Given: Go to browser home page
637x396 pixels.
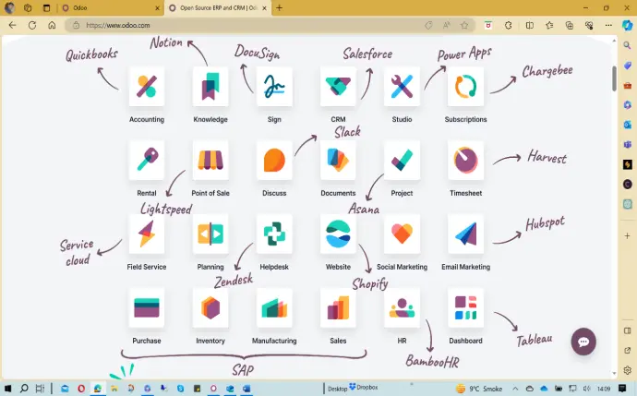Looking at the screenshot, I should [x=52, y=25].
